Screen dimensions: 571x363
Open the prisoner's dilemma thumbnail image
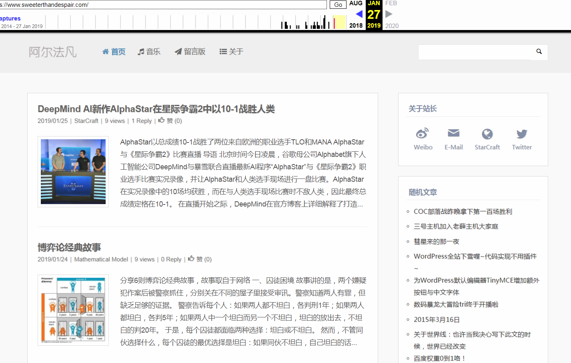[x=73, y=310]
